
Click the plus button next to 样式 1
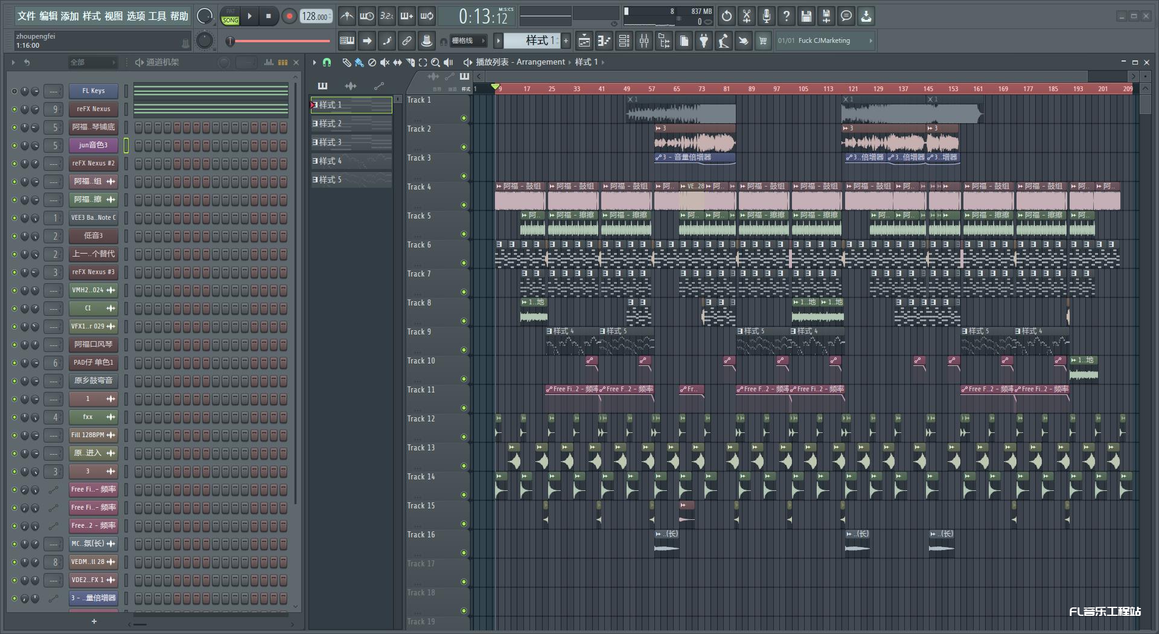[566, 41]
